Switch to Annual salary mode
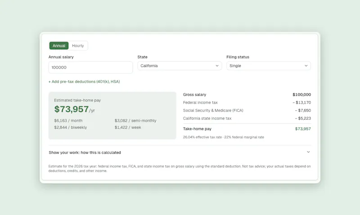This screenshot has width=360, height=215. coord(59,46)
